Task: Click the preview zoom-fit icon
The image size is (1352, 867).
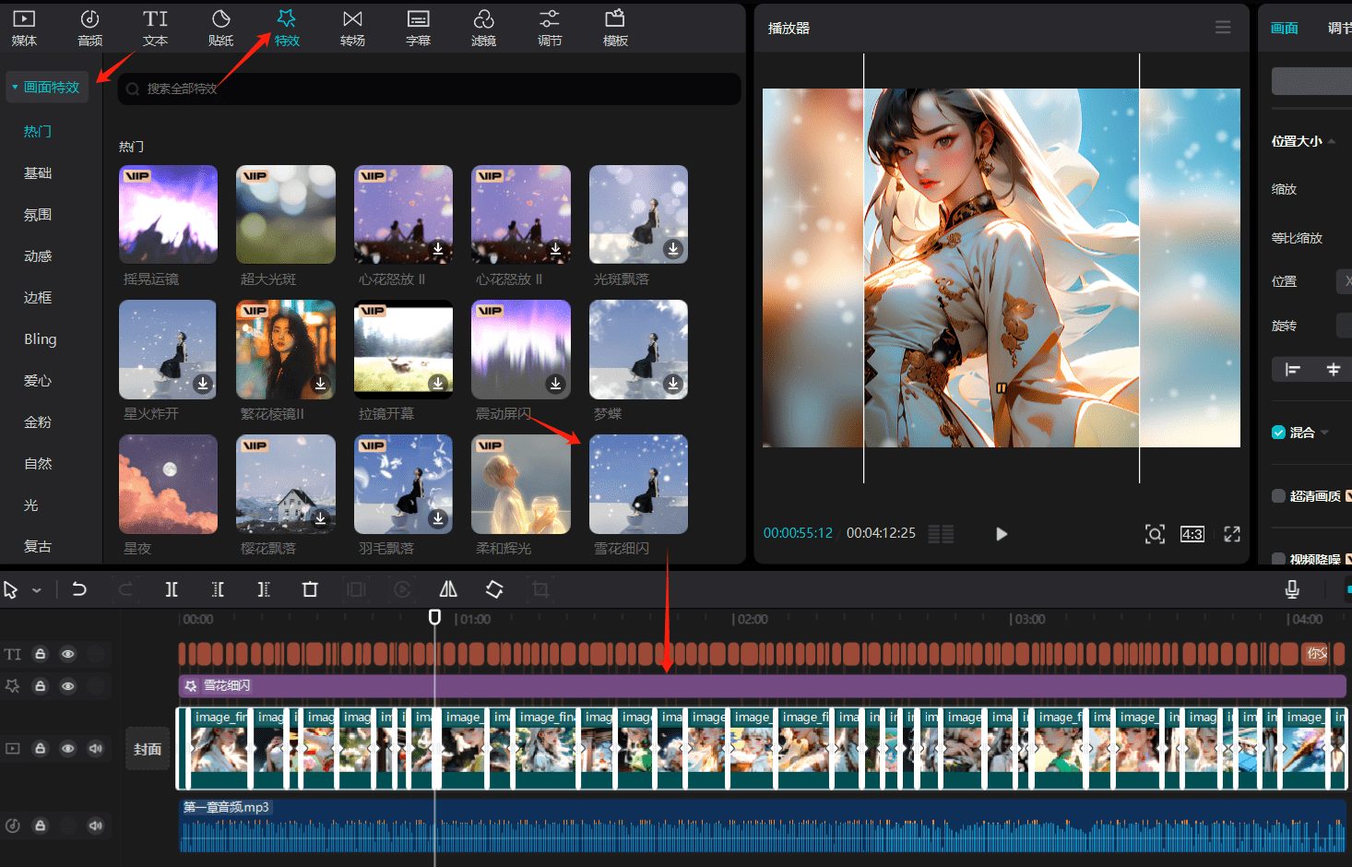Action: 1155,533
